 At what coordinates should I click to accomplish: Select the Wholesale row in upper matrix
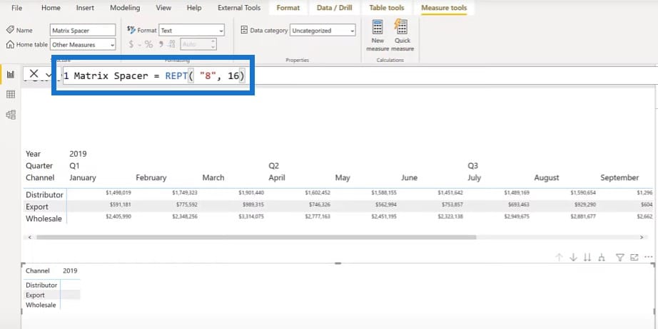pos(44,219)
